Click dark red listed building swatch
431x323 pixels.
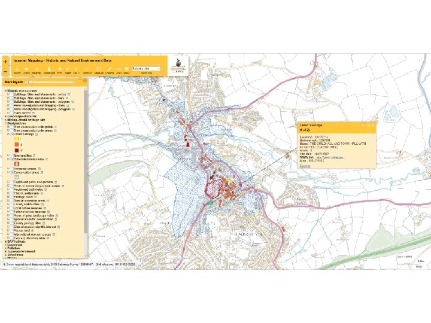pyautogui.click(x=17, y=150)
